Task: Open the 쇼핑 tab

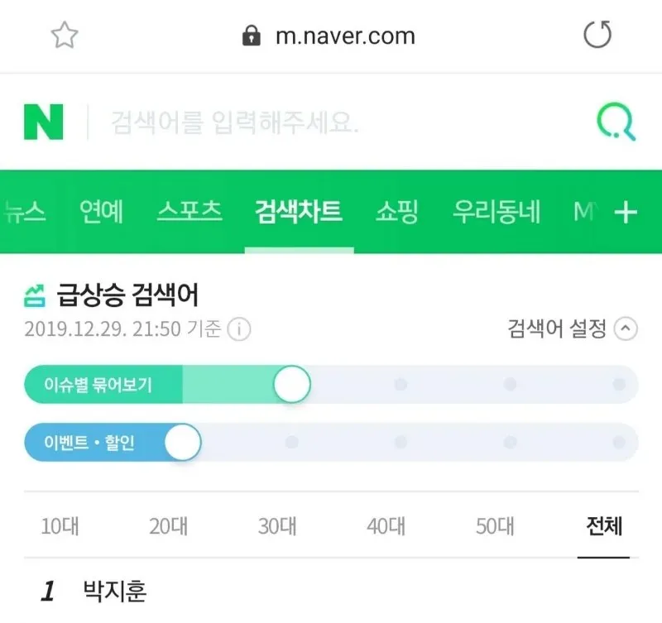Action: (x=396, y=212)
